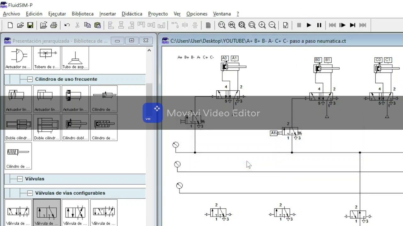Viewport: 403px width, 226px height.
Task: Select the A0 limit switch label
Action: point(224,58)
